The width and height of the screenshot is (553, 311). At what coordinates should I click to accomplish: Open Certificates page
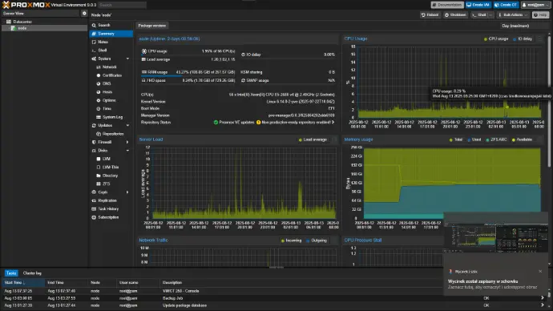111,75
